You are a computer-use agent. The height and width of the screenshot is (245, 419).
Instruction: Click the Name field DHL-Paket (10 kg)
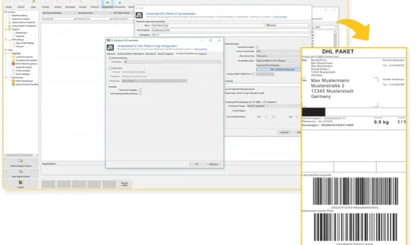tap(208, 26)
